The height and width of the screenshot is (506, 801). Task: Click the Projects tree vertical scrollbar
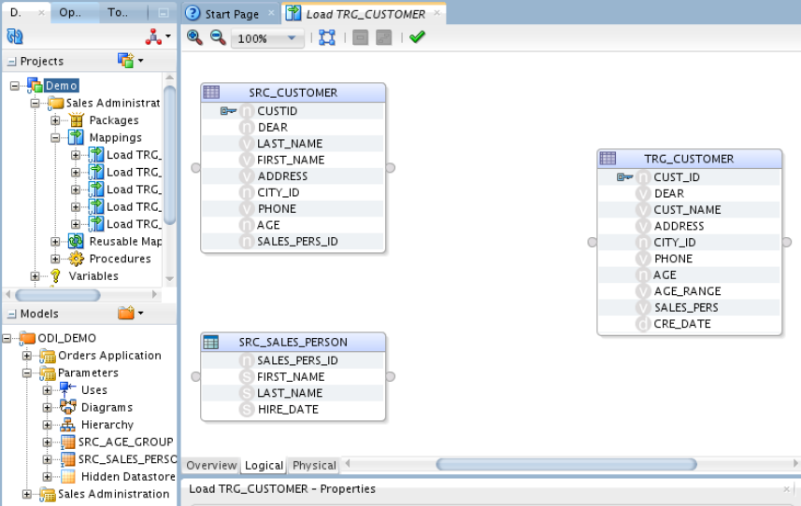click(x=169, y=155)
